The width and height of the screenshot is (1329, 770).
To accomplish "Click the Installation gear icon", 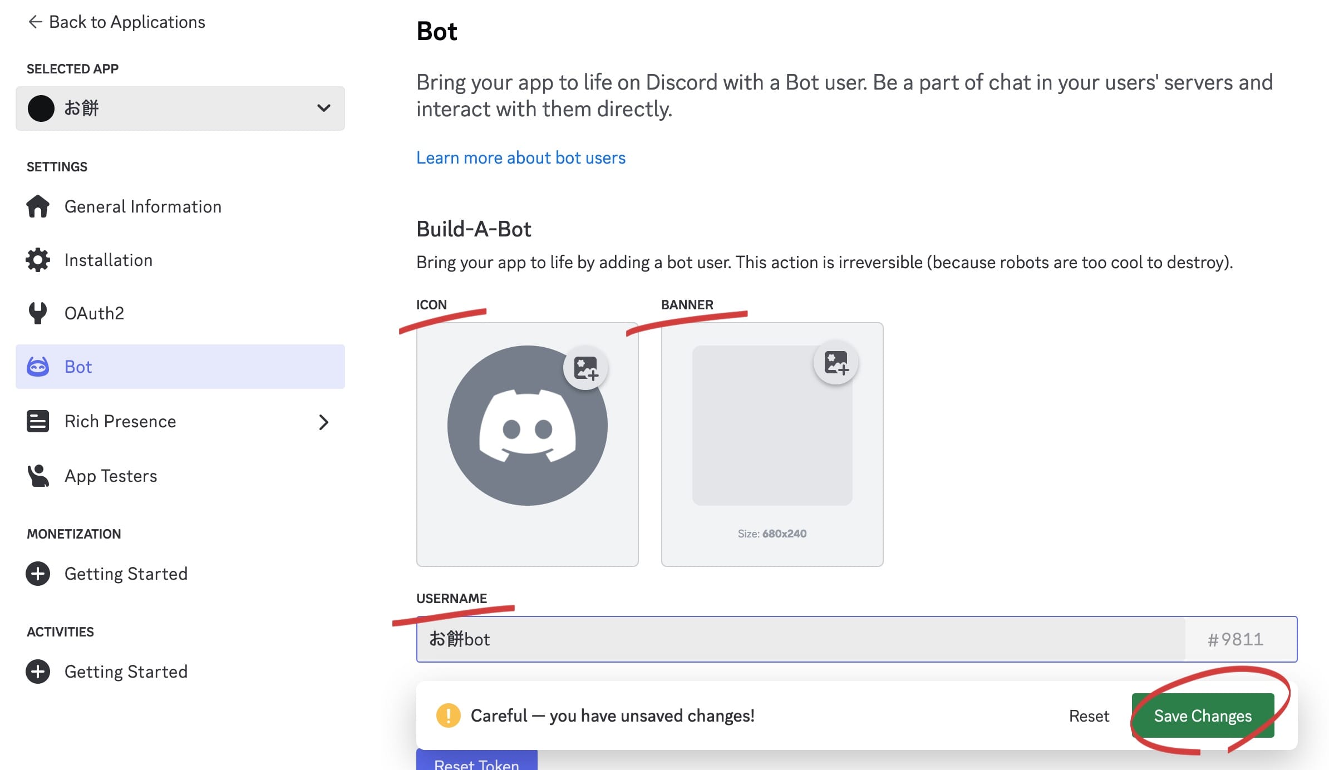I will coord(38,260).
